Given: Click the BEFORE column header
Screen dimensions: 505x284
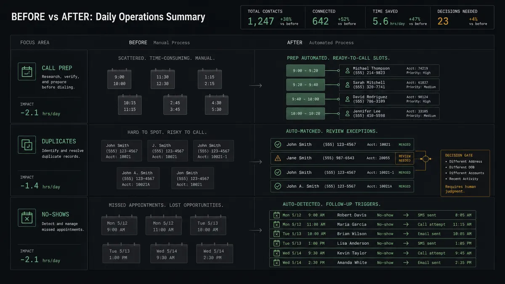Looking at the screenshot, I should (138, 42).
